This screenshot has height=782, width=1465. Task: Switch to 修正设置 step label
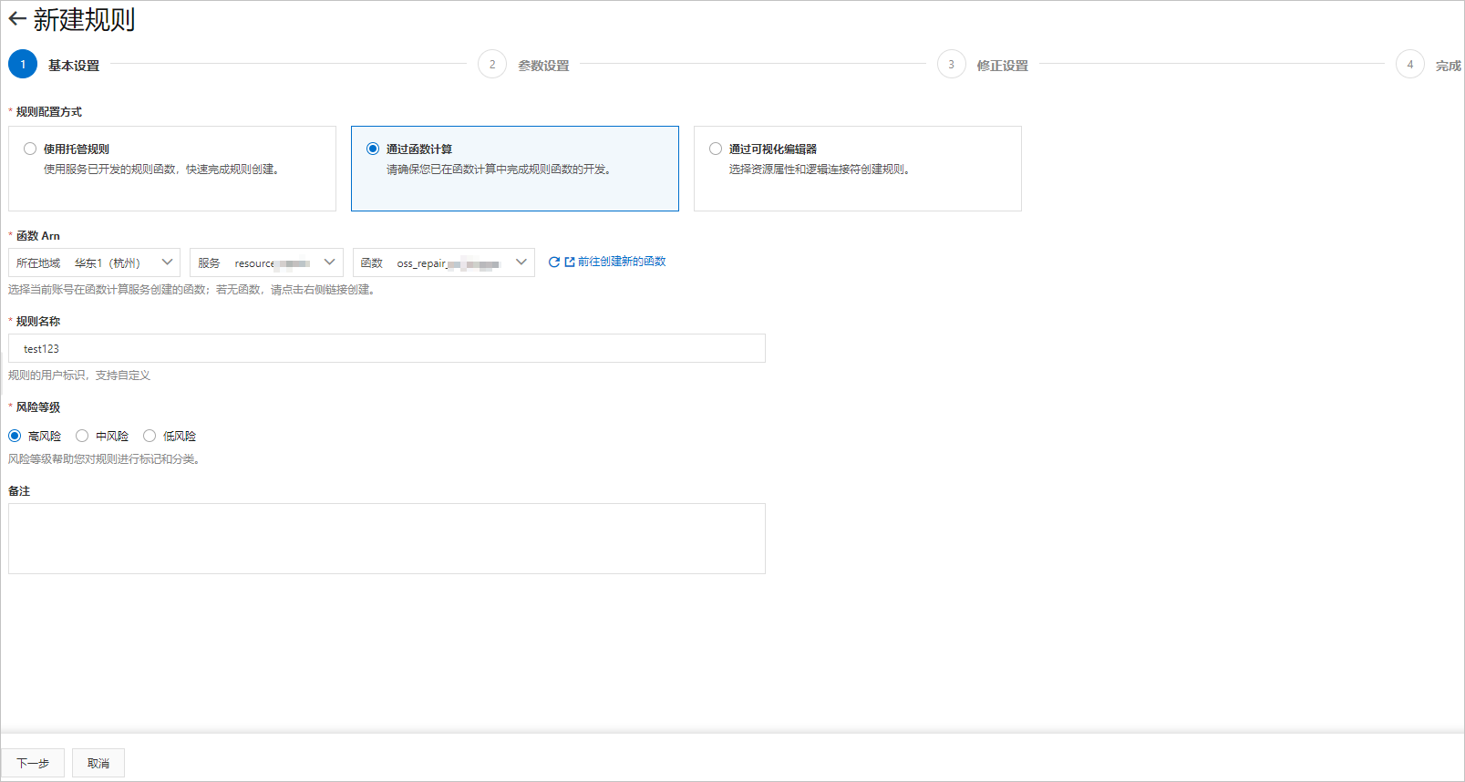[1002, 66]
